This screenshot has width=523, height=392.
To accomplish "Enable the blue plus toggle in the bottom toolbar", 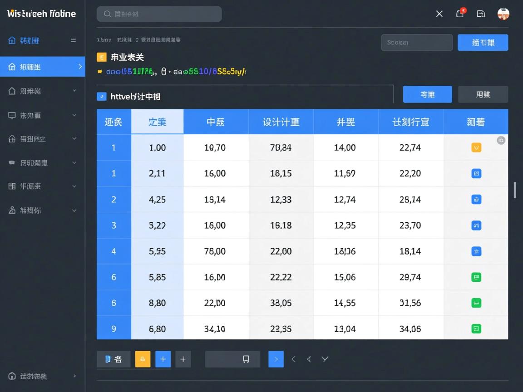I will (163, 359).
